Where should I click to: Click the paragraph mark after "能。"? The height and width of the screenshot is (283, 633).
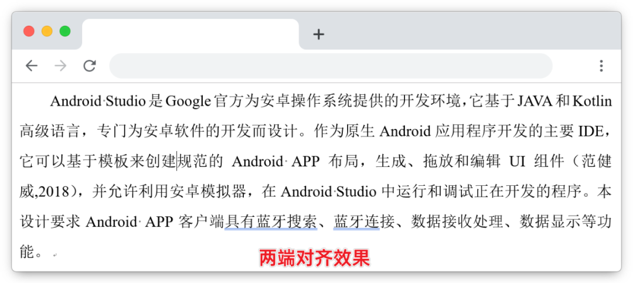[x=55, y=255]
